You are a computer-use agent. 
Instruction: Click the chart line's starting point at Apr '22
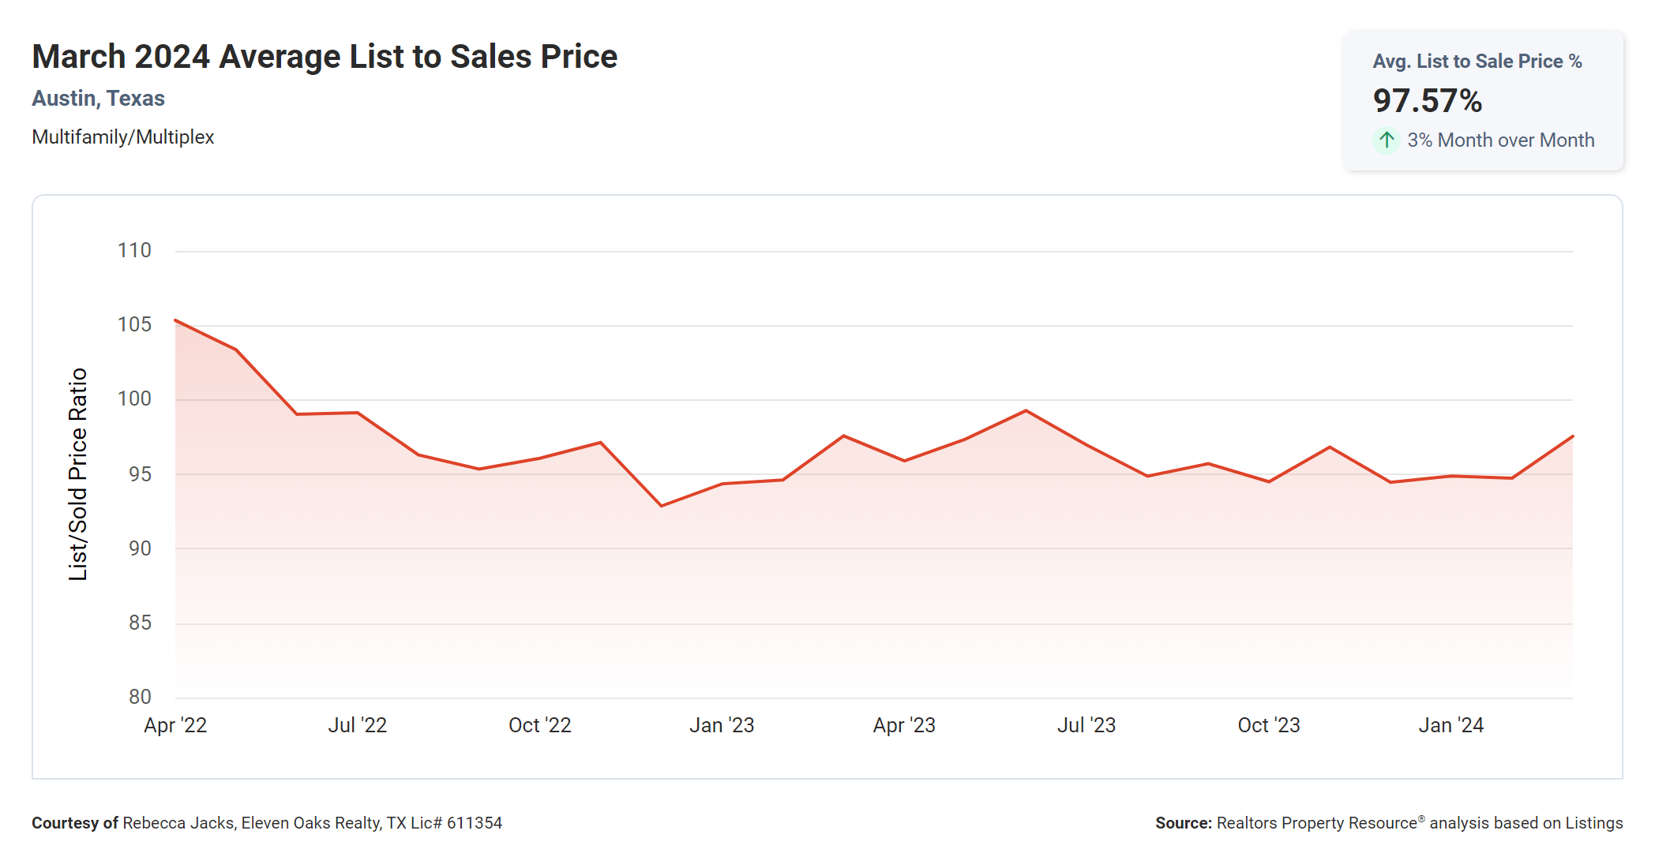(175, 320)
